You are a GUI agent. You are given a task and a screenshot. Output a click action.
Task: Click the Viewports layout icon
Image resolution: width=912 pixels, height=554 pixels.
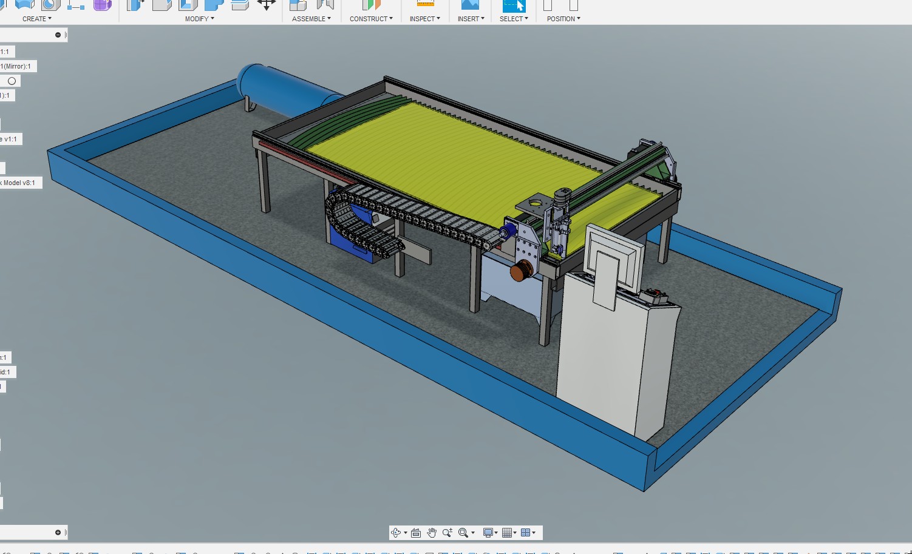pos(525,533)
